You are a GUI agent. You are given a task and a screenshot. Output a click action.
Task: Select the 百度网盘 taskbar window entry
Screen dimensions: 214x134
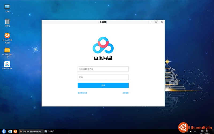pyautogui.click(x=56, y=131)
